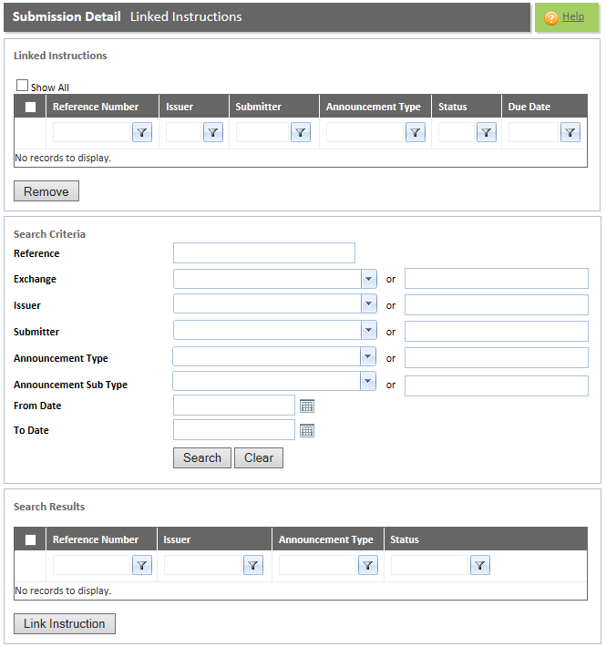
Task: Enable the Show All checkbox
Action: (23, 86)
